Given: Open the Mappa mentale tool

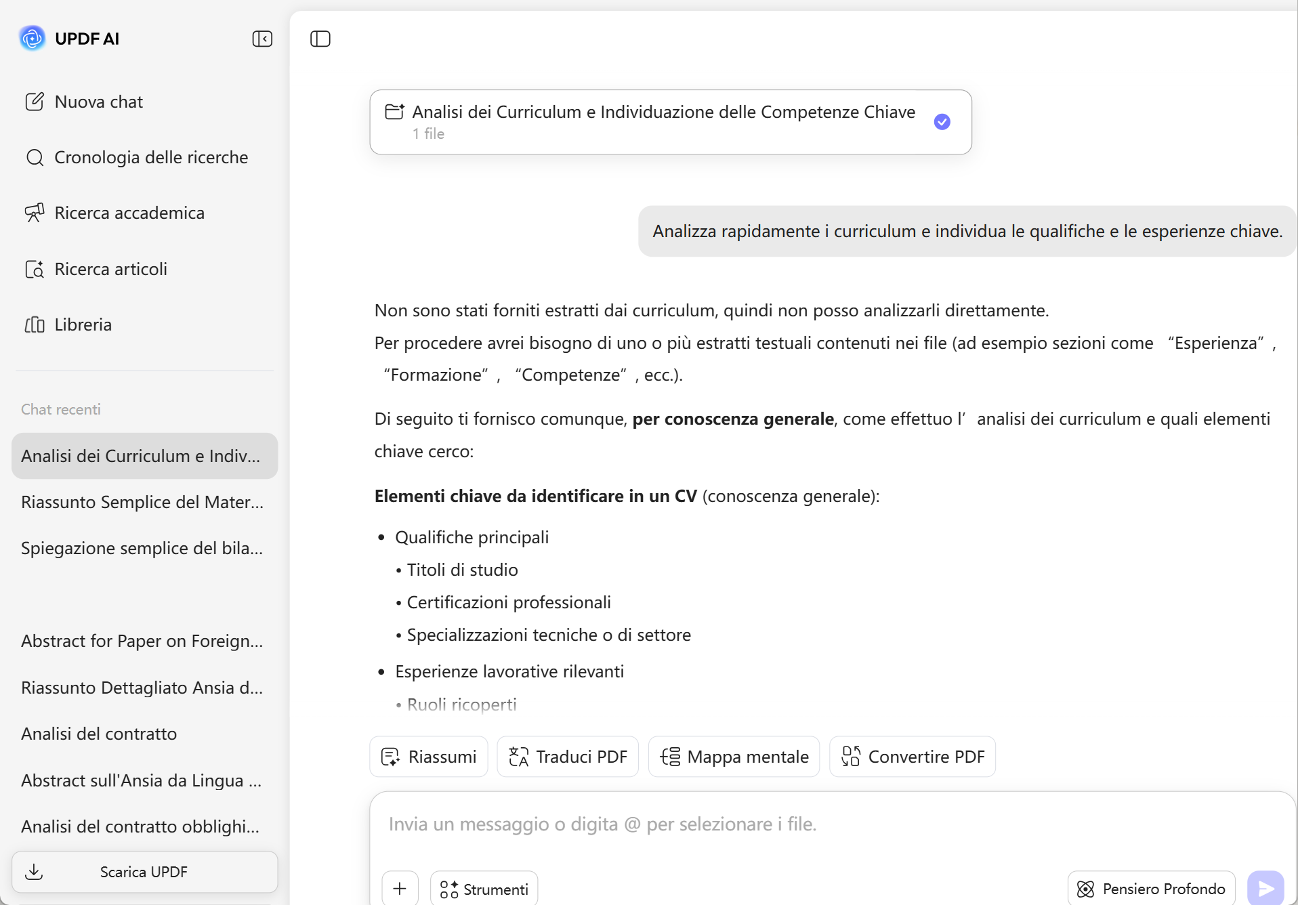Looking at the screenshot, I should point(734,757).
